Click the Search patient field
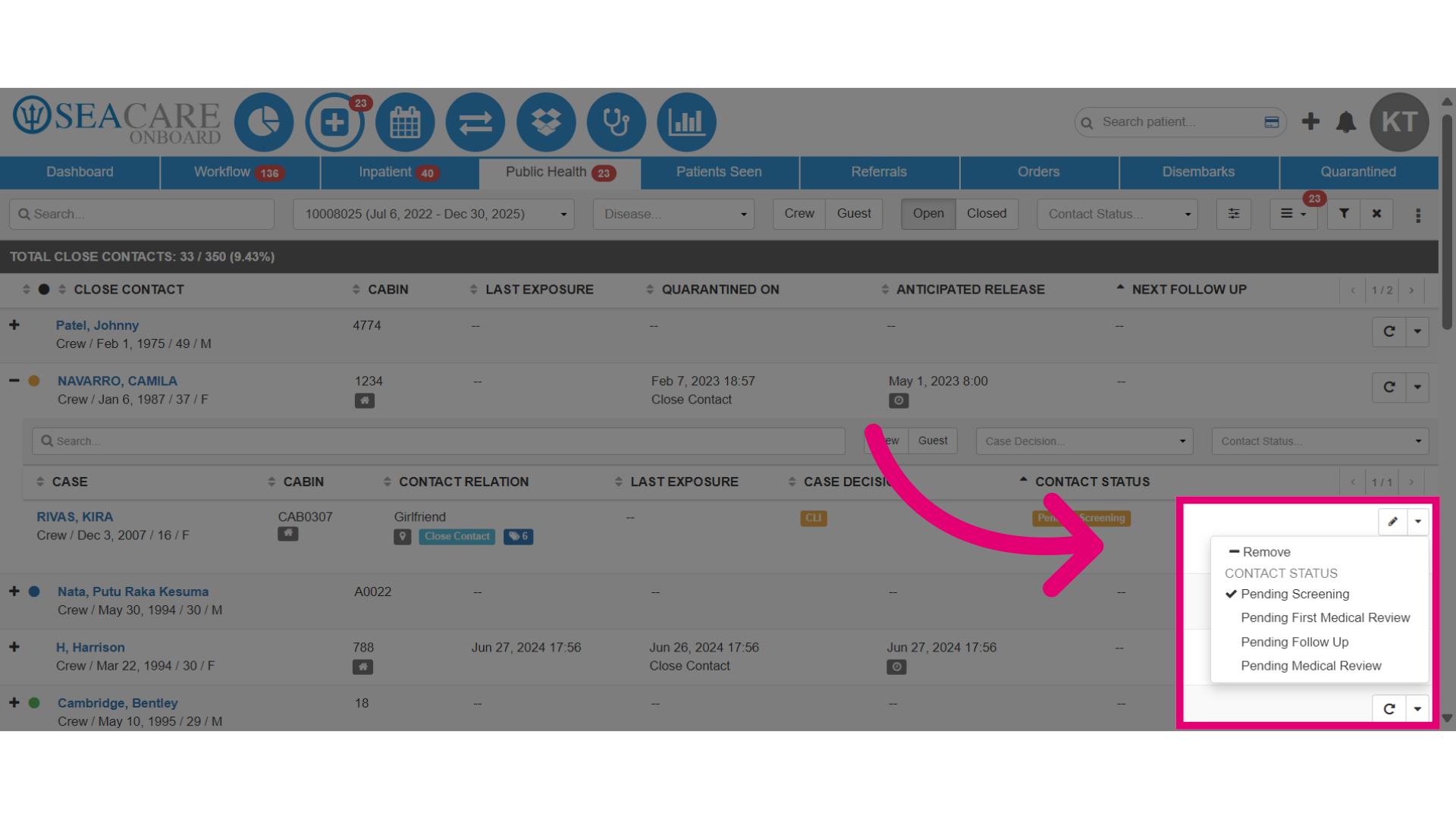The image size is (1456, 819). pyautogui.click(x=1179, y=122)
